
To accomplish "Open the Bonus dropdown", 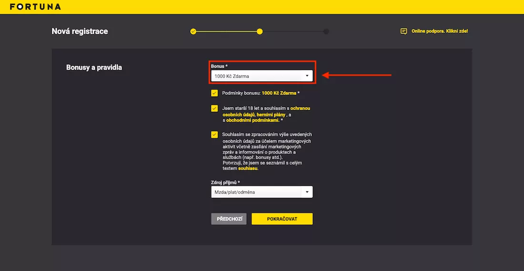I will click(257, 76).
